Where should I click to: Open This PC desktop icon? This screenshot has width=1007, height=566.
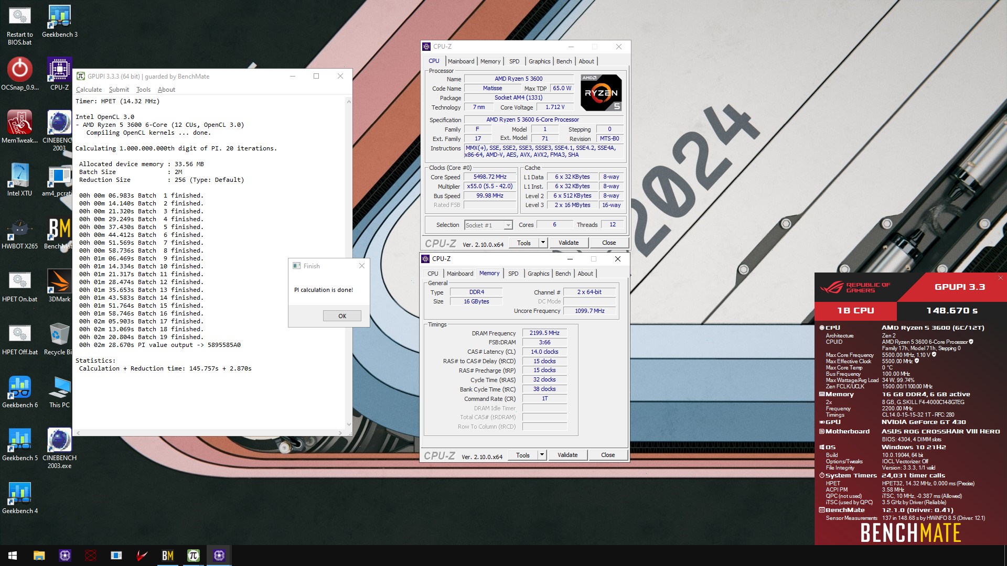pos(59,391)
